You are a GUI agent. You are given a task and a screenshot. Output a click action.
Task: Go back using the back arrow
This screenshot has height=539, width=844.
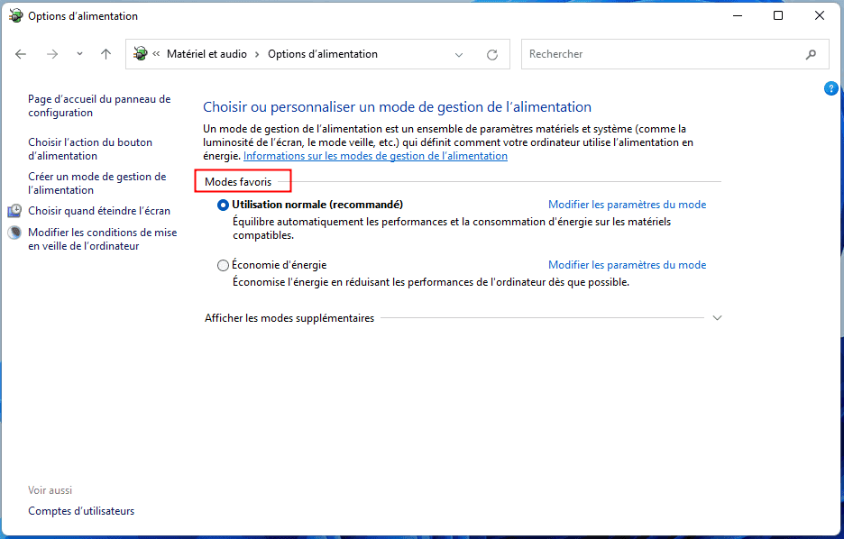point(21,54)
